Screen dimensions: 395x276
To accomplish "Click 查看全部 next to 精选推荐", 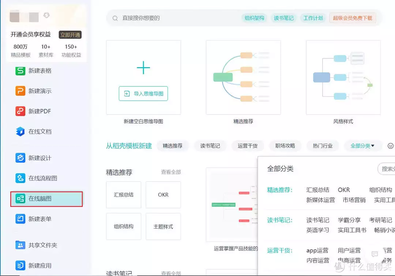I will pyautogui.click(x=171, y=172).
